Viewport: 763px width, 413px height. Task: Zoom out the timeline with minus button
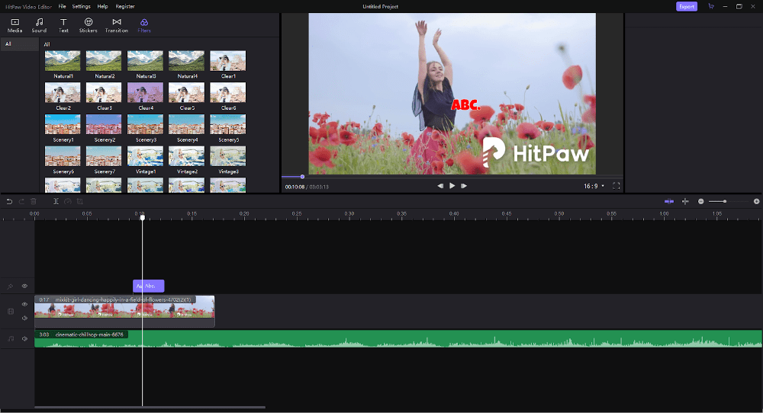[x=700, y=201]
